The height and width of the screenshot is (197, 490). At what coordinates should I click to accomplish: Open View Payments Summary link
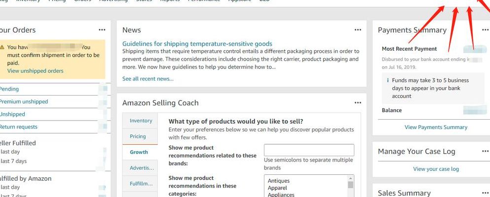(436, 127)
